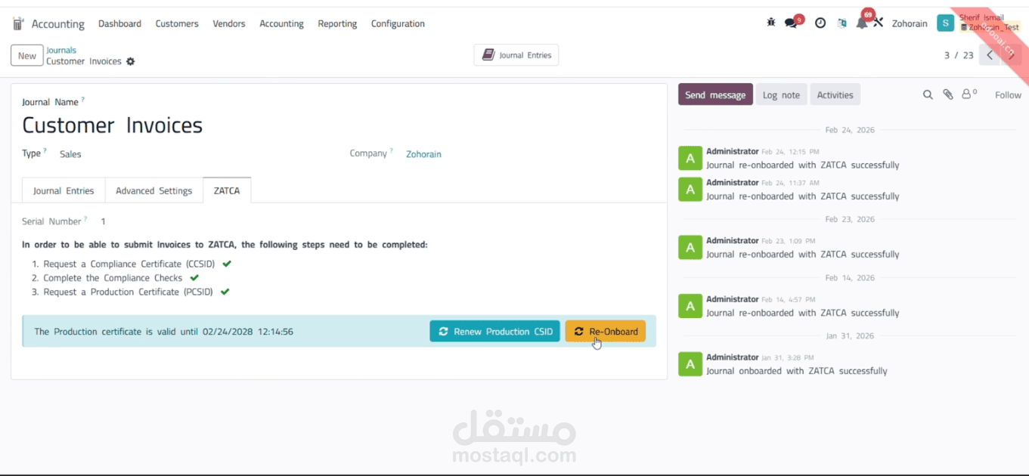Click Administrator avatar on Feb 23 message

[690, 248]
